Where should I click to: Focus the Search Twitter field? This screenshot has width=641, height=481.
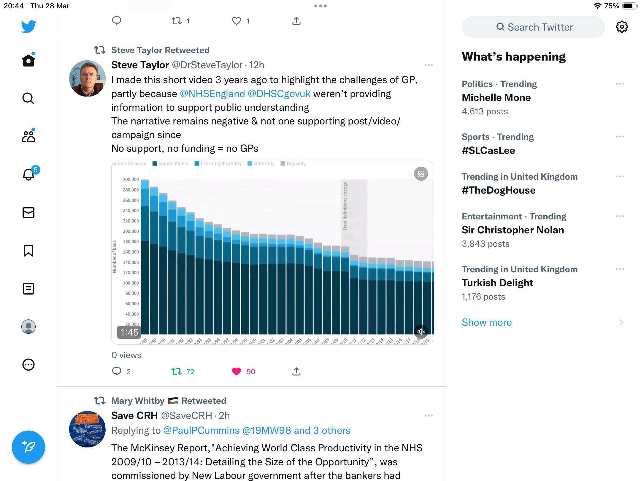point(533,27)
